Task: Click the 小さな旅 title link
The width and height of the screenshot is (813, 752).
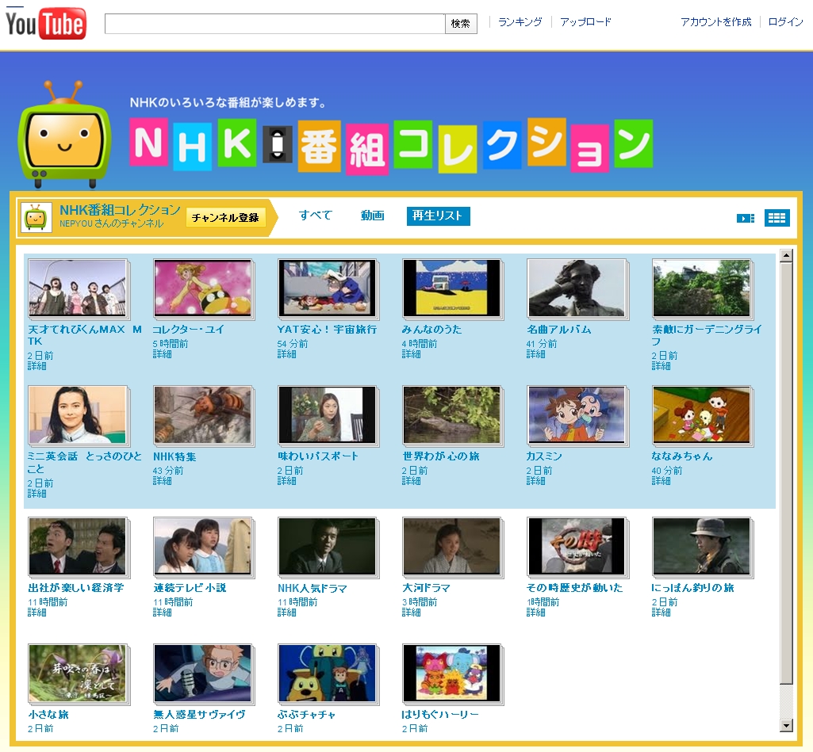Action: (x=48, y=715)
